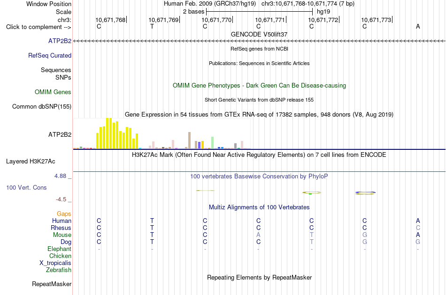Viewport: 446px width, 295px height.
Task: Click the GTEx Gene Expression track title
Action: pos(259,115)
